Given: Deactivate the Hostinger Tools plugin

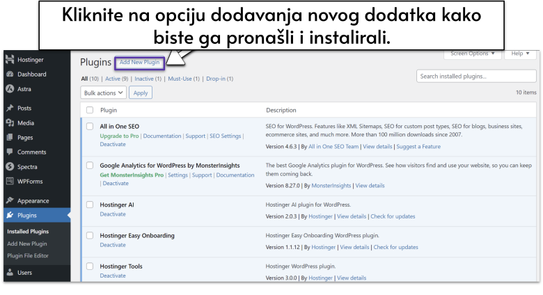Looking at the screenshot, I should pyautogui.click(x=113, y=276).
